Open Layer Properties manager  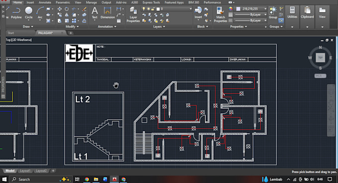(133, 14)
